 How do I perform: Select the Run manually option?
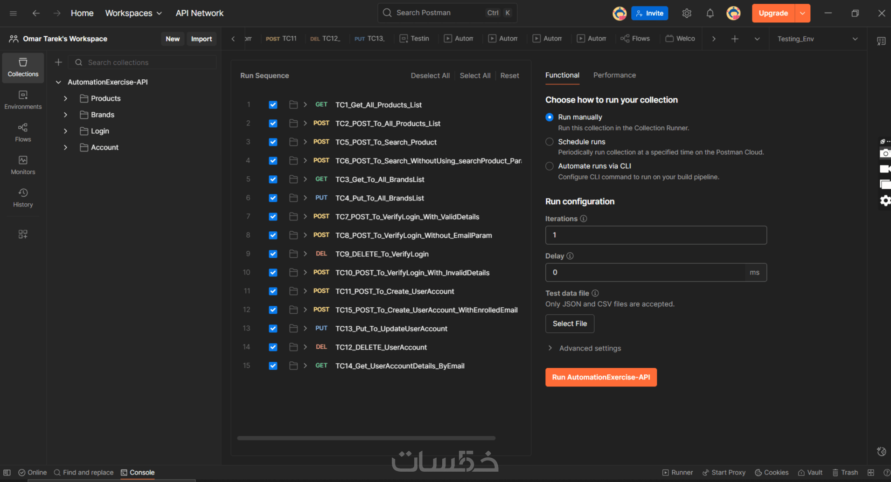[550, 117]
